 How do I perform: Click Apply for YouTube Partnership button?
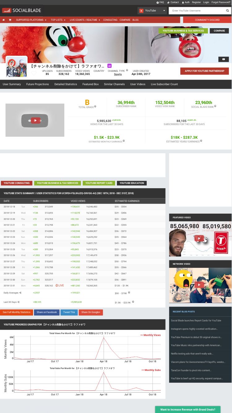point(204,71)
